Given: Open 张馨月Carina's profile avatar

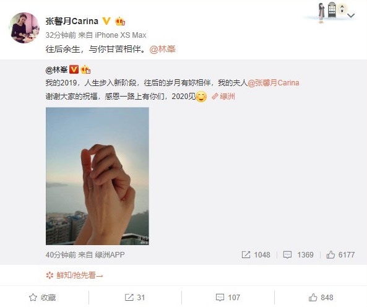Looking at the screenshot, I should [24, 28].
